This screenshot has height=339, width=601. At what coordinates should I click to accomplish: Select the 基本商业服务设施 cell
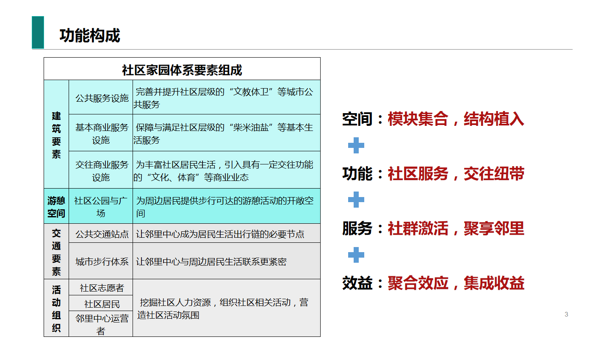(102, 133)
